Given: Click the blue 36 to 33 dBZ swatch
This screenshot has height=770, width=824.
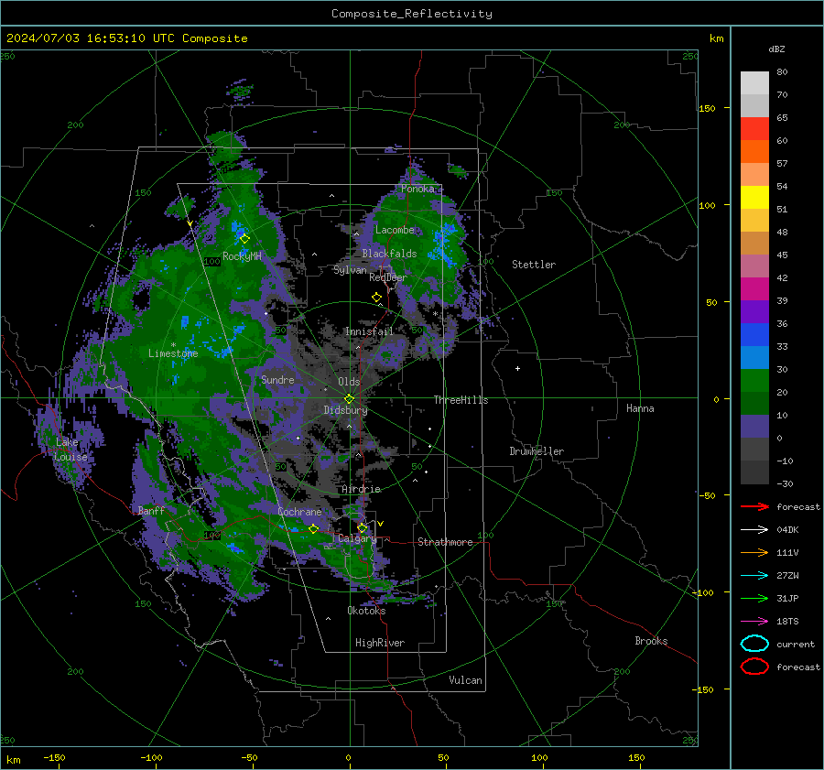Looking at the screenshot, I should 754,334.
